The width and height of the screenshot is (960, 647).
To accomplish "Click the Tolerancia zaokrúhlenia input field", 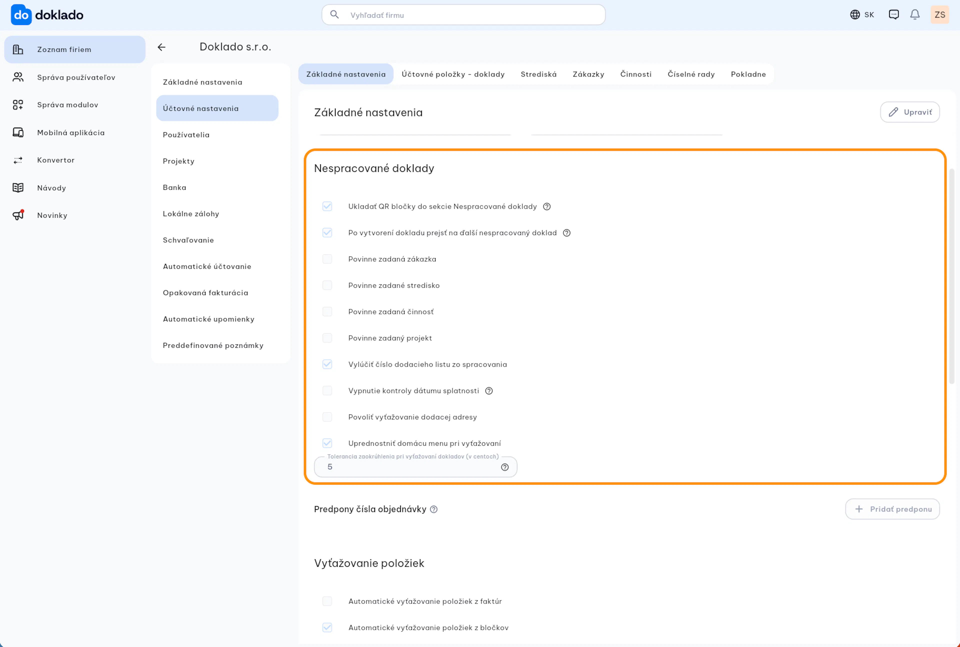I will click(415, 467).
